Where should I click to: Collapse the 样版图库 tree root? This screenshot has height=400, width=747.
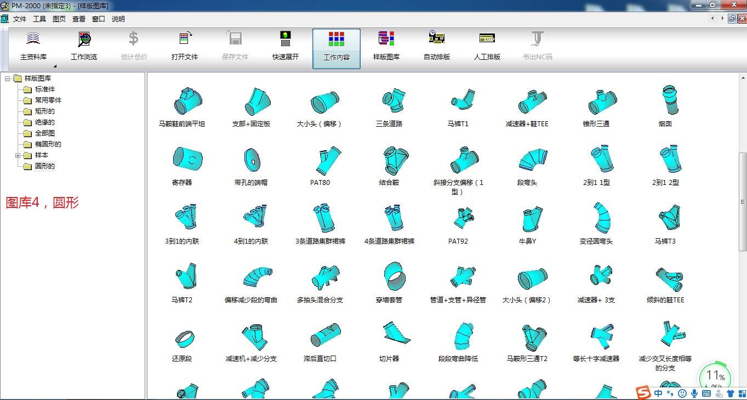[7, 78]
